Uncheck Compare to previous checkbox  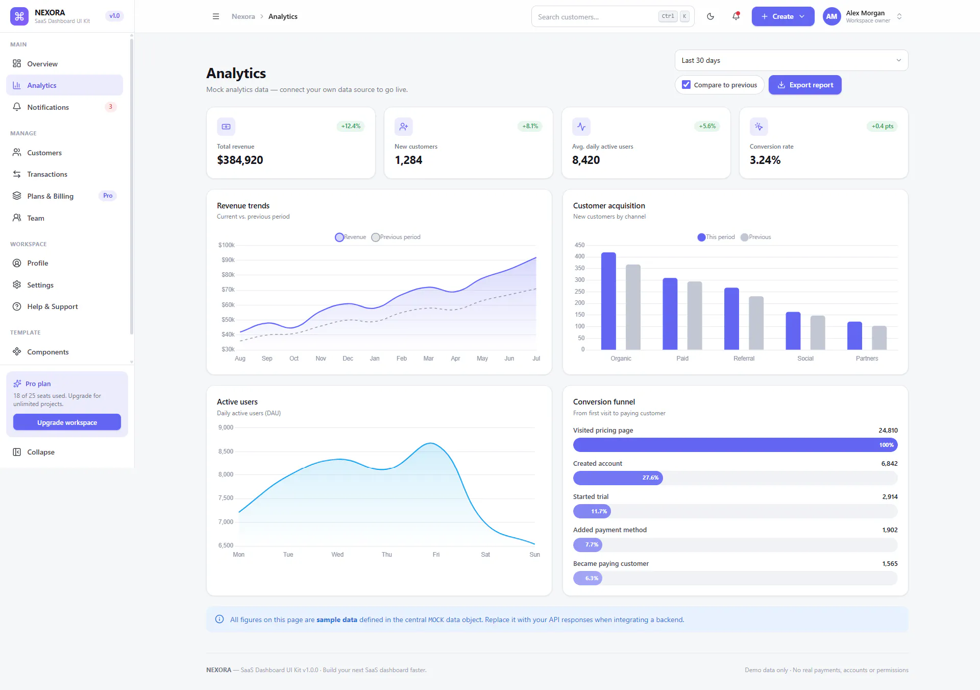[x=687, y=85]
